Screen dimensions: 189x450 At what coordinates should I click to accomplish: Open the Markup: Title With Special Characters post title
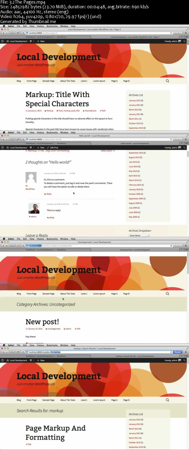pos(57,99)
